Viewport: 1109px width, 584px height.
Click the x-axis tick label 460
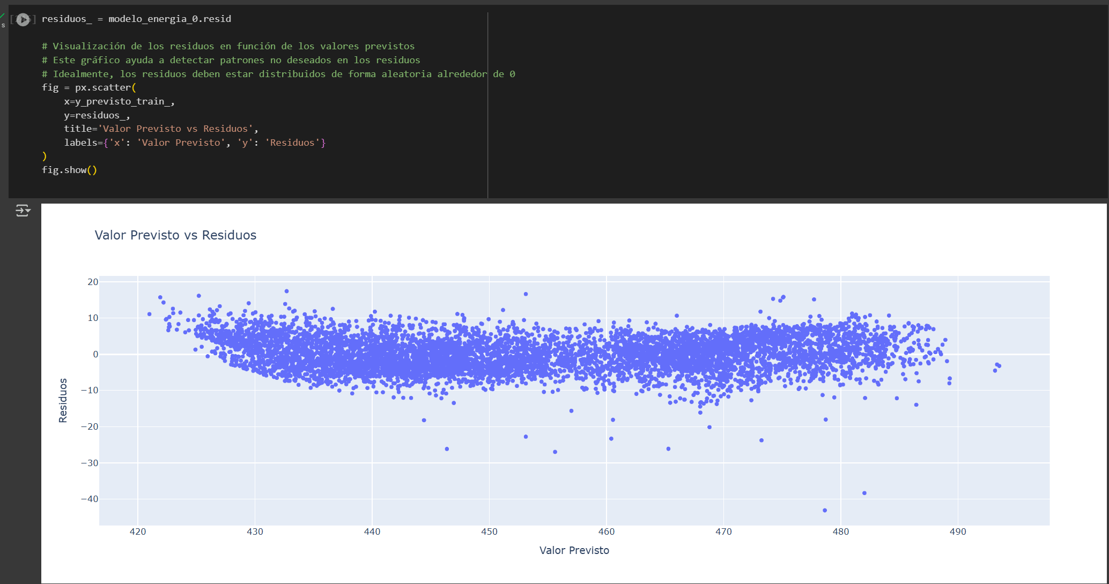[607, 531]
